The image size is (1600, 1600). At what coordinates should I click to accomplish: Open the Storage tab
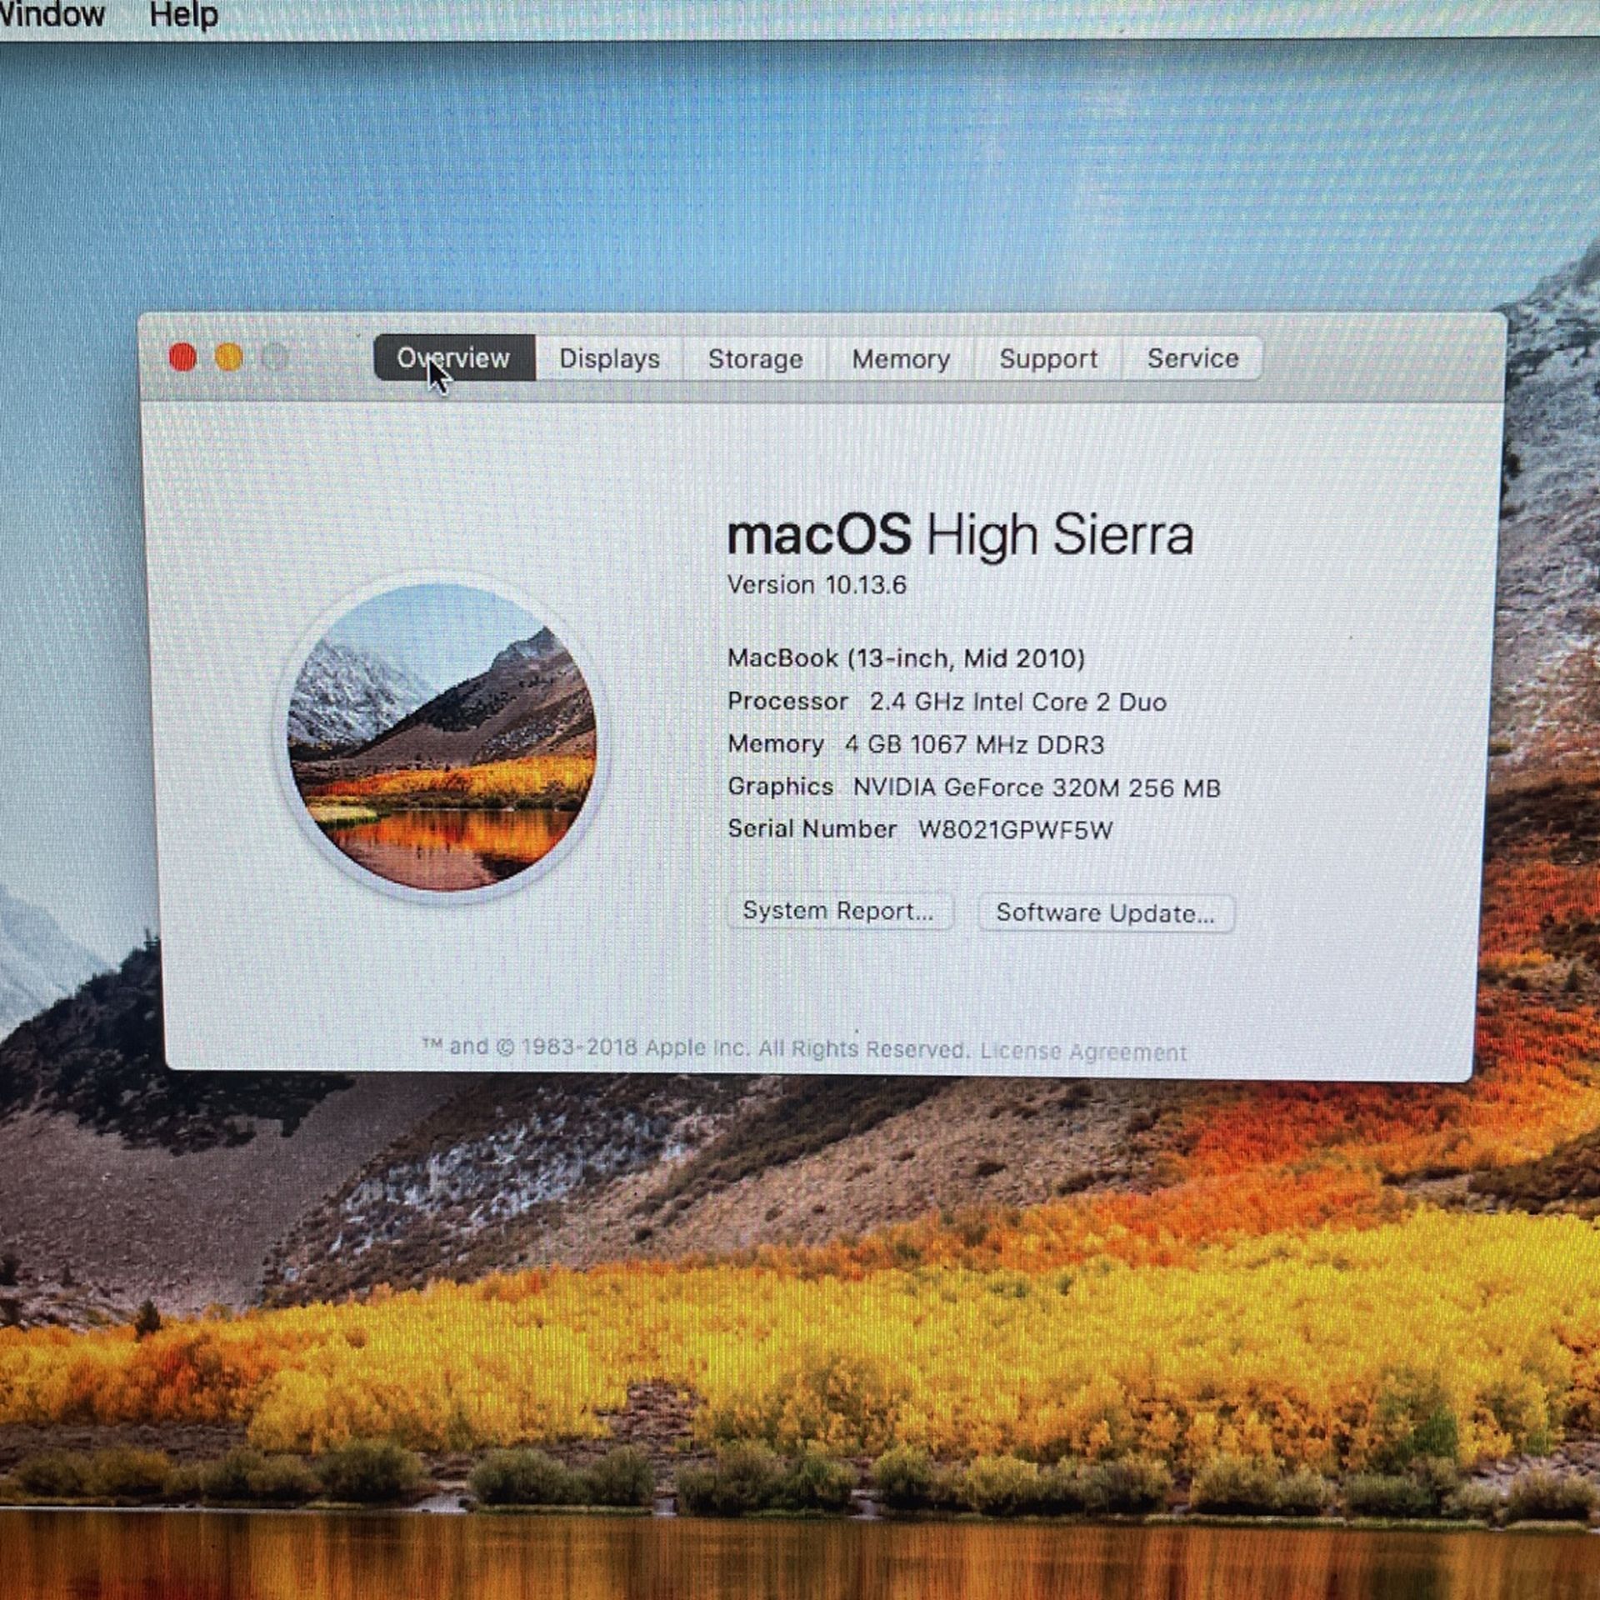tap(755, 359)
